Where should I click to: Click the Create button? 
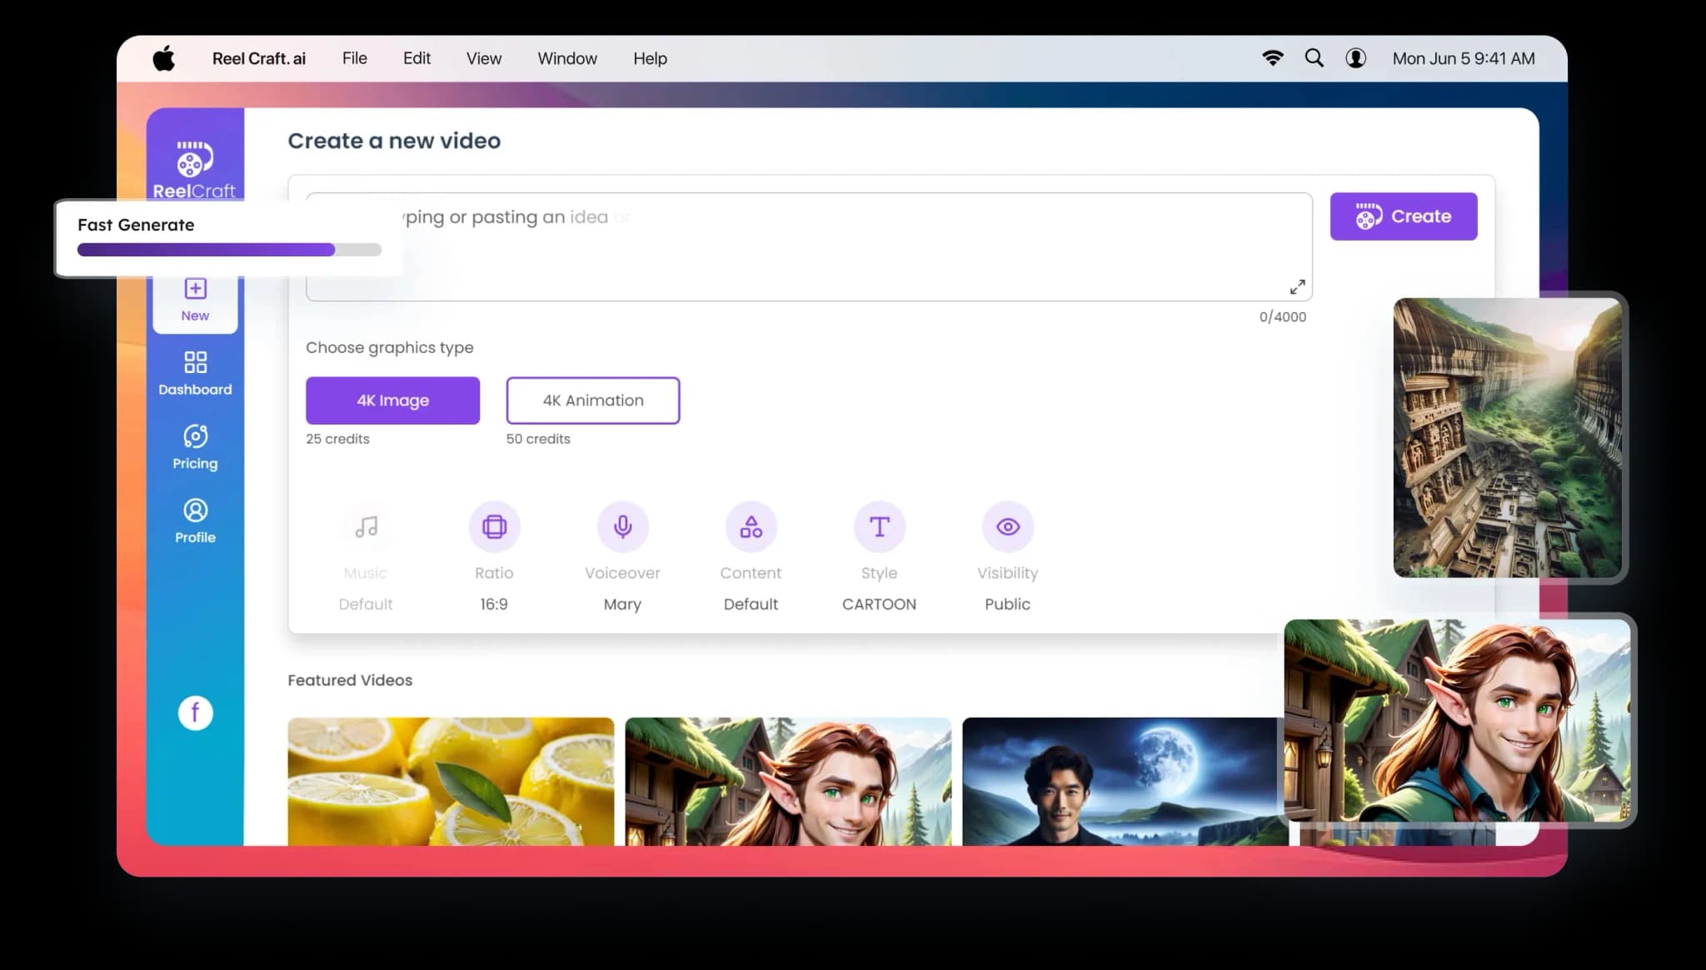1403,216
